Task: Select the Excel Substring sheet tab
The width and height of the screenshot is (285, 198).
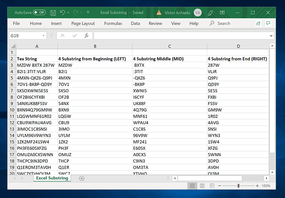Action: (x=52, y=178)
